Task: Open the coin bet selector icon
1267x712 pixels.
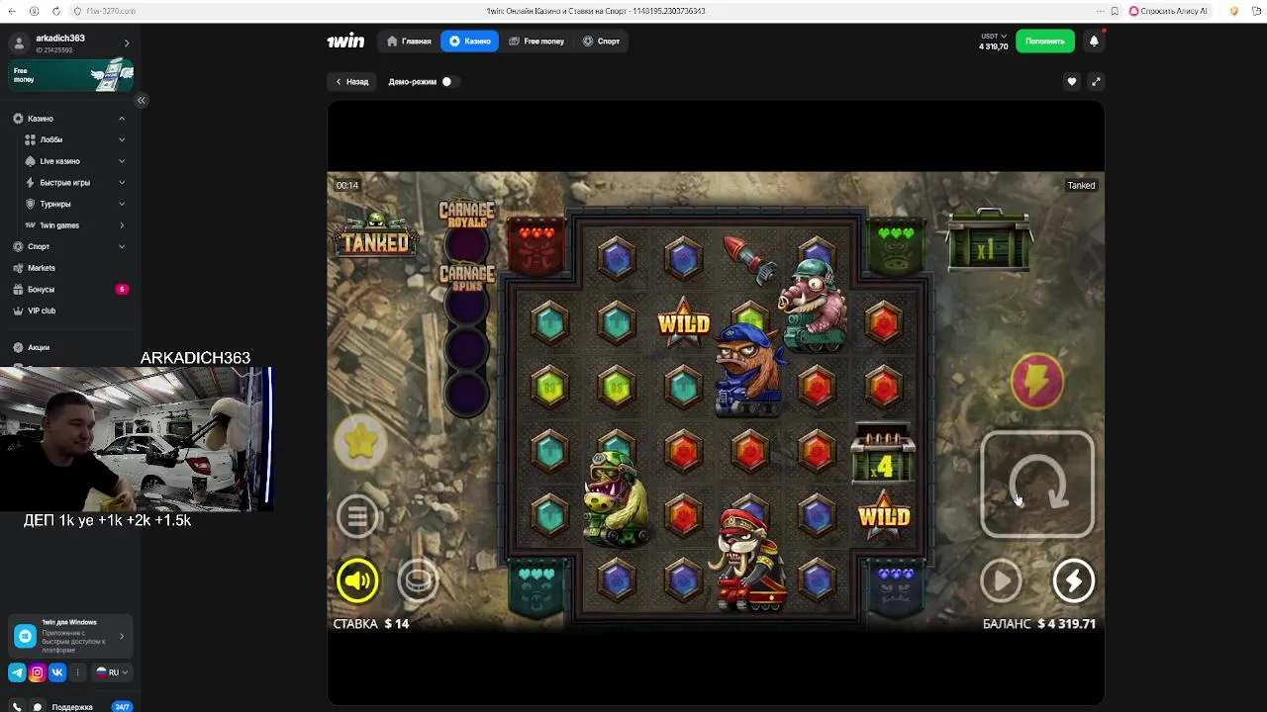Action: point(418,580)
